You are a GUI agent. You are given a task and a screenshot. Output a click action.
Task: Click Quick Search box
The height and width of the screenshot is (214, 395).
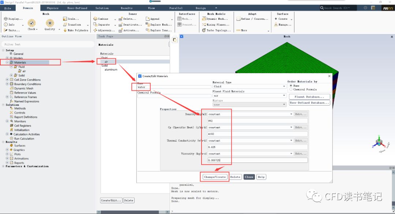click(x=338, y=8)
